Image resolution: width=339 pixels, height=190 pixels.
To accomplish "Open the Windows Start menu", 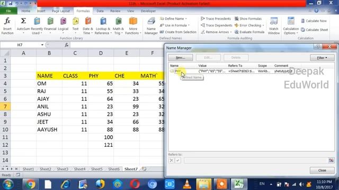I will click(x=8, y=184).
